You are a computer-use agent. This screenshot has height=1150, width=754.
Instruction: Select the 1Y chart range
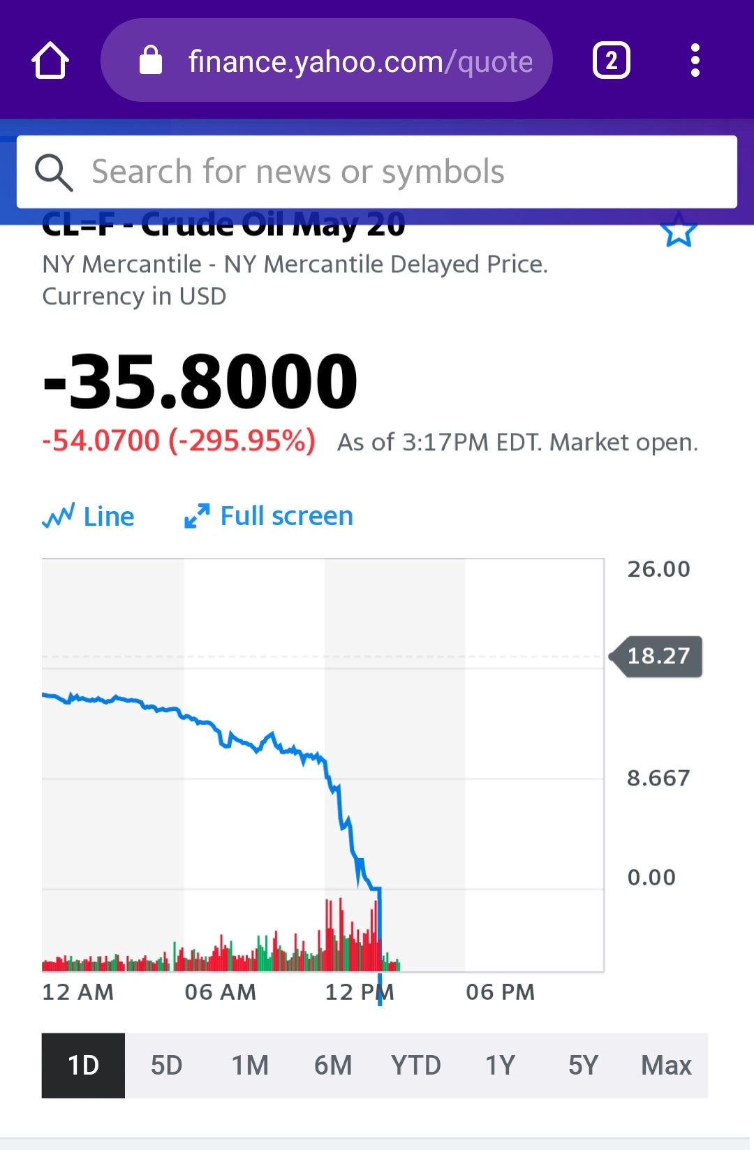[x=500, y=1066]
